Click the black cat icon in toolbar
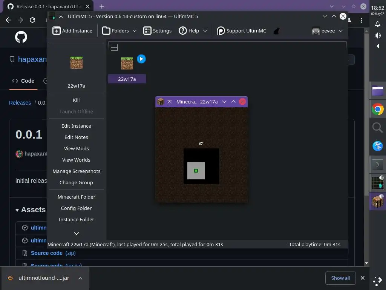The height and width of the screenshot is (290, 386). coord(277,31)
